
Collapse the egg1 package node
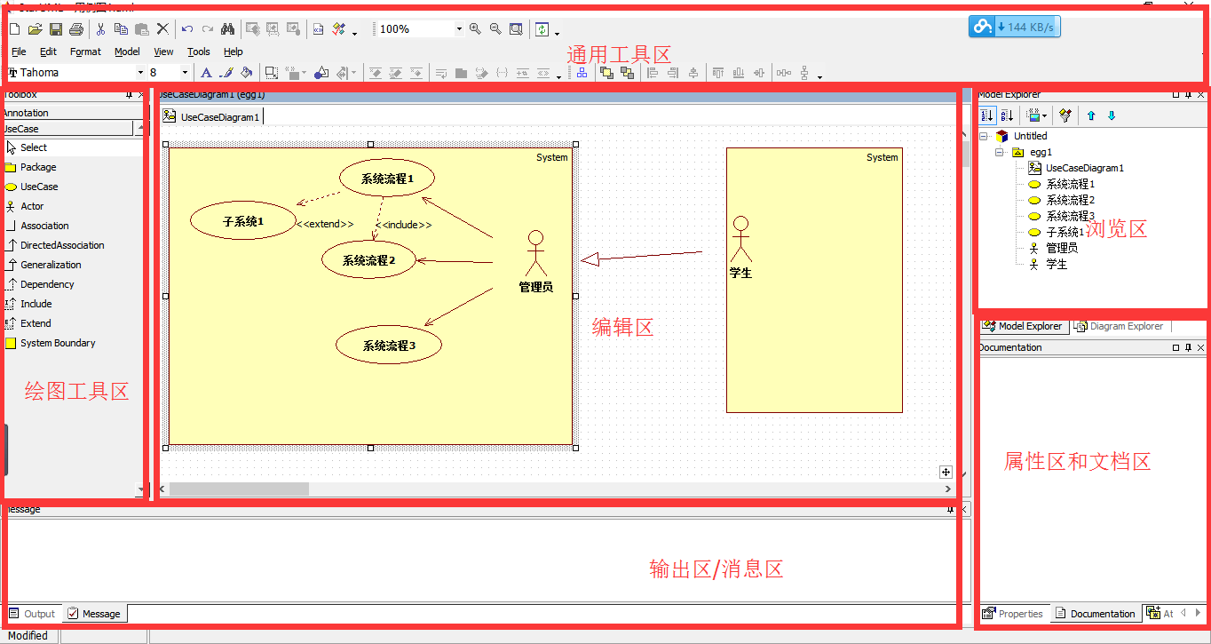tap(1001, 152)
